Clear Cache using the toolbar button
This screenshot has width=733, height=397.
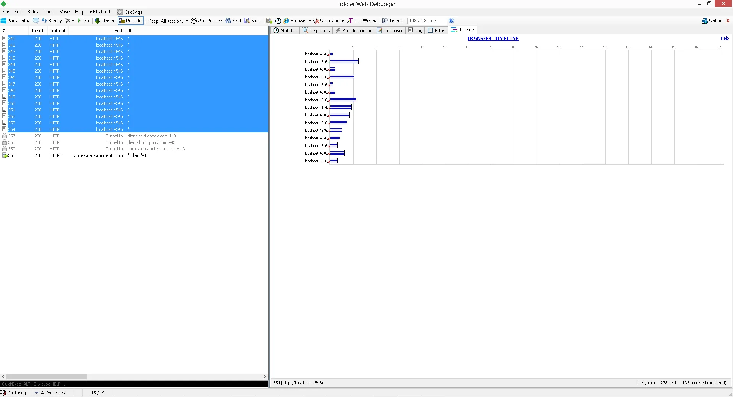(328, 21)
